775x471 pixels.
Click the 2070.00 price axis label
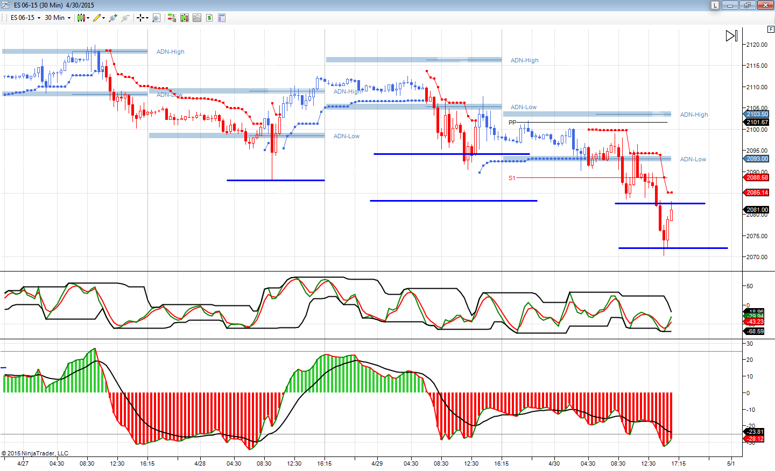(757, 257)
